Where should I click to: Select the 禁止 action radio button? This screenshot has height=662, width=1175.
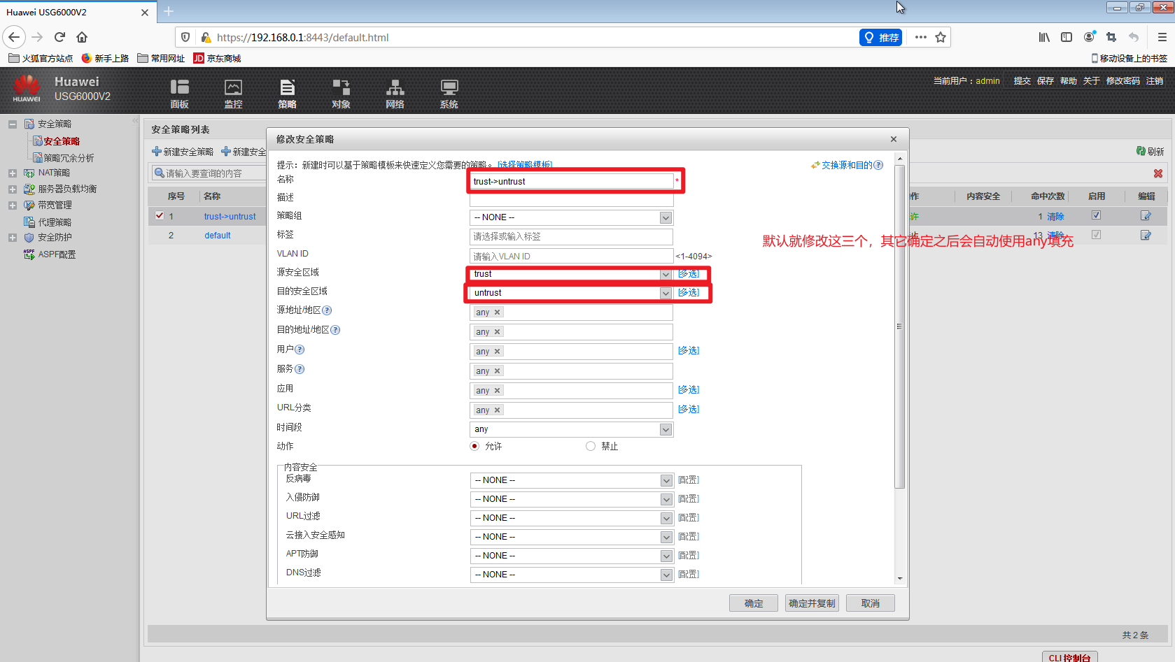[x=591, y=446]
